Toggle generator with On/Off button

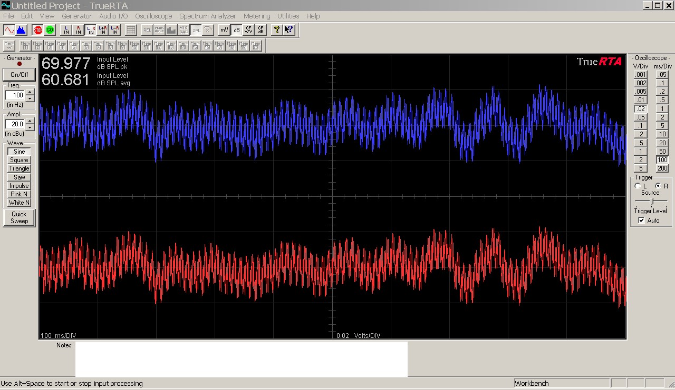tap(19, 75)
